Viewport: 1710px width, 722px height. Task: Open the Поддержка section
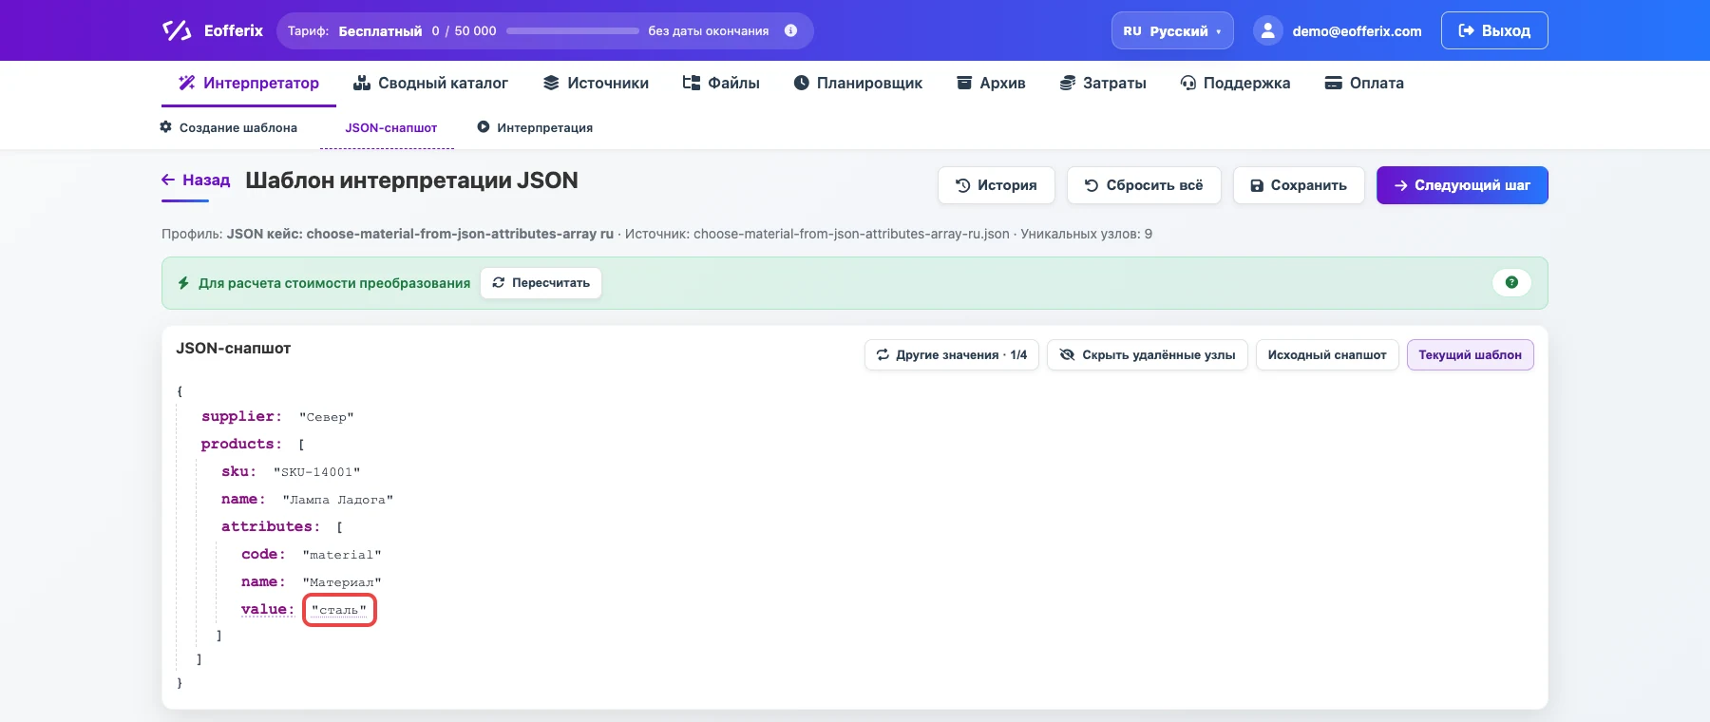[1235, 83]
